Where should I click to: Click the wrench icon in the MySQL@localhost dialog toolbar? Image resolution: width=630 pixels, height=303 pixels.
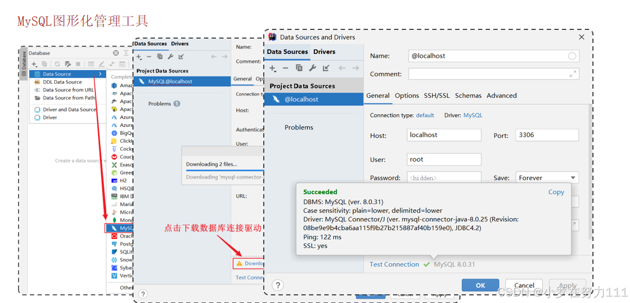pyautogui.click(x=171, y=57)
